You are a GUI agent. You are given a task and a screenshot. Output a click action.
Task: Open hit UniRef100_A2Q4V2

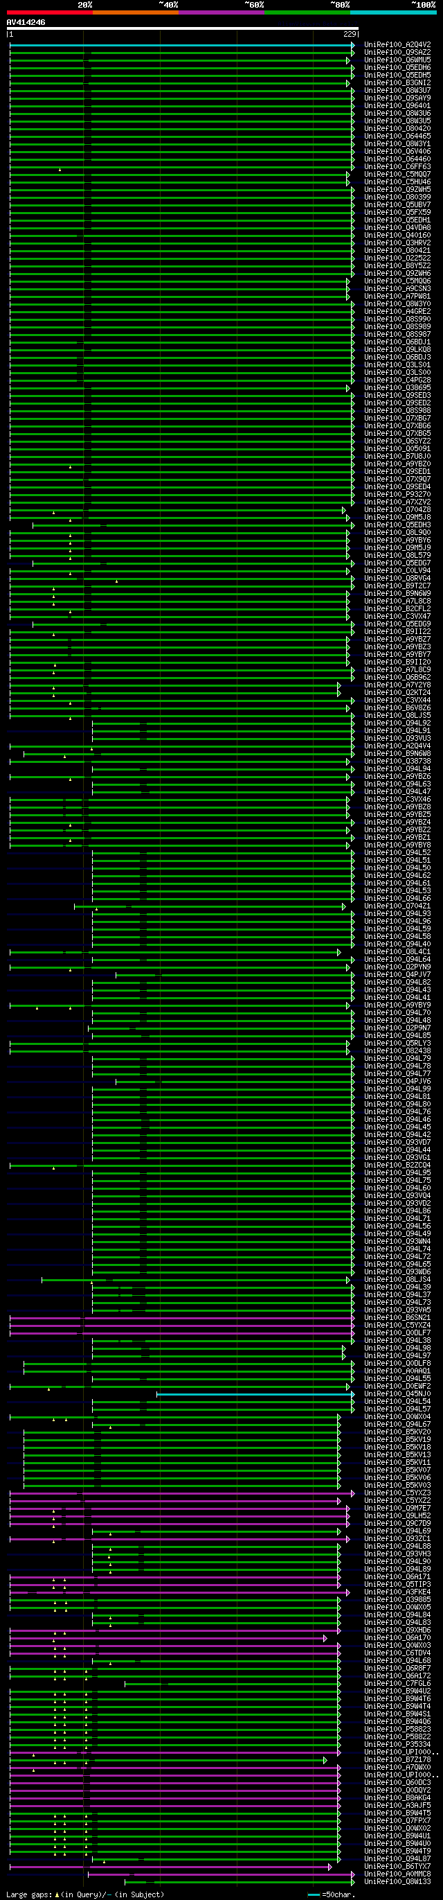pyautogui.click(x=397, y=45)
